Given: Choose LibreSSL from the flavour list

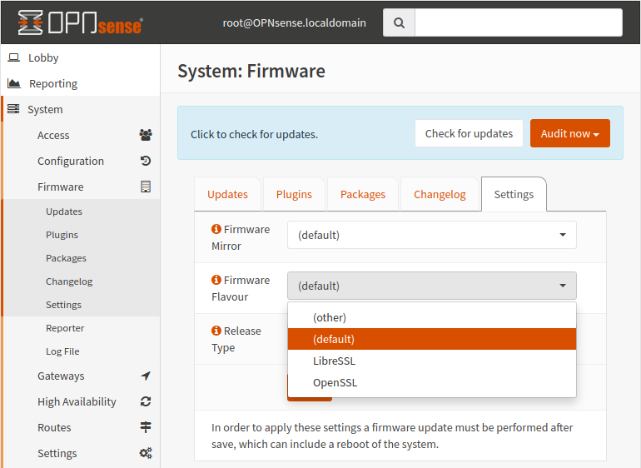Looking at the screenshot, I should click(334, 361).
